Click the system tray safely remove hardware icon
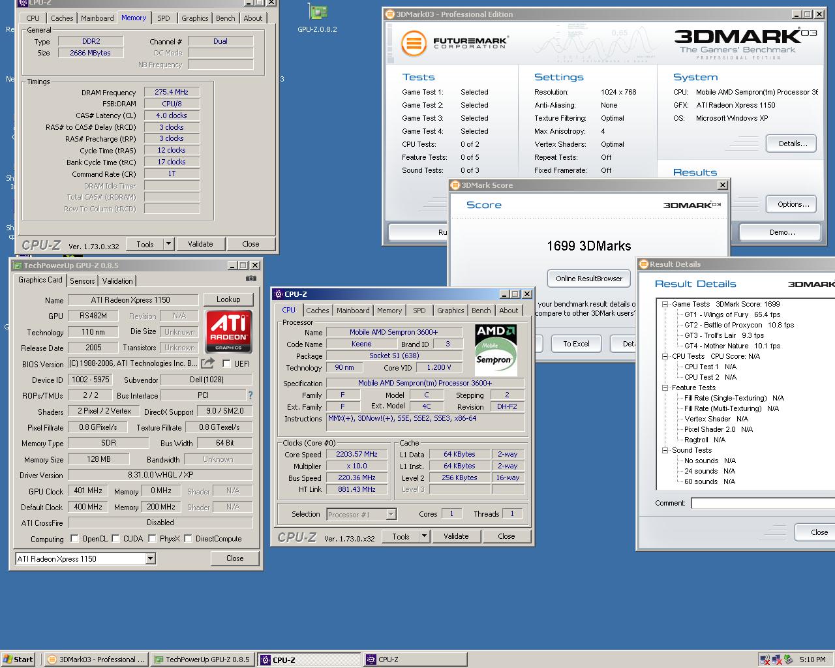 point(789,660)
